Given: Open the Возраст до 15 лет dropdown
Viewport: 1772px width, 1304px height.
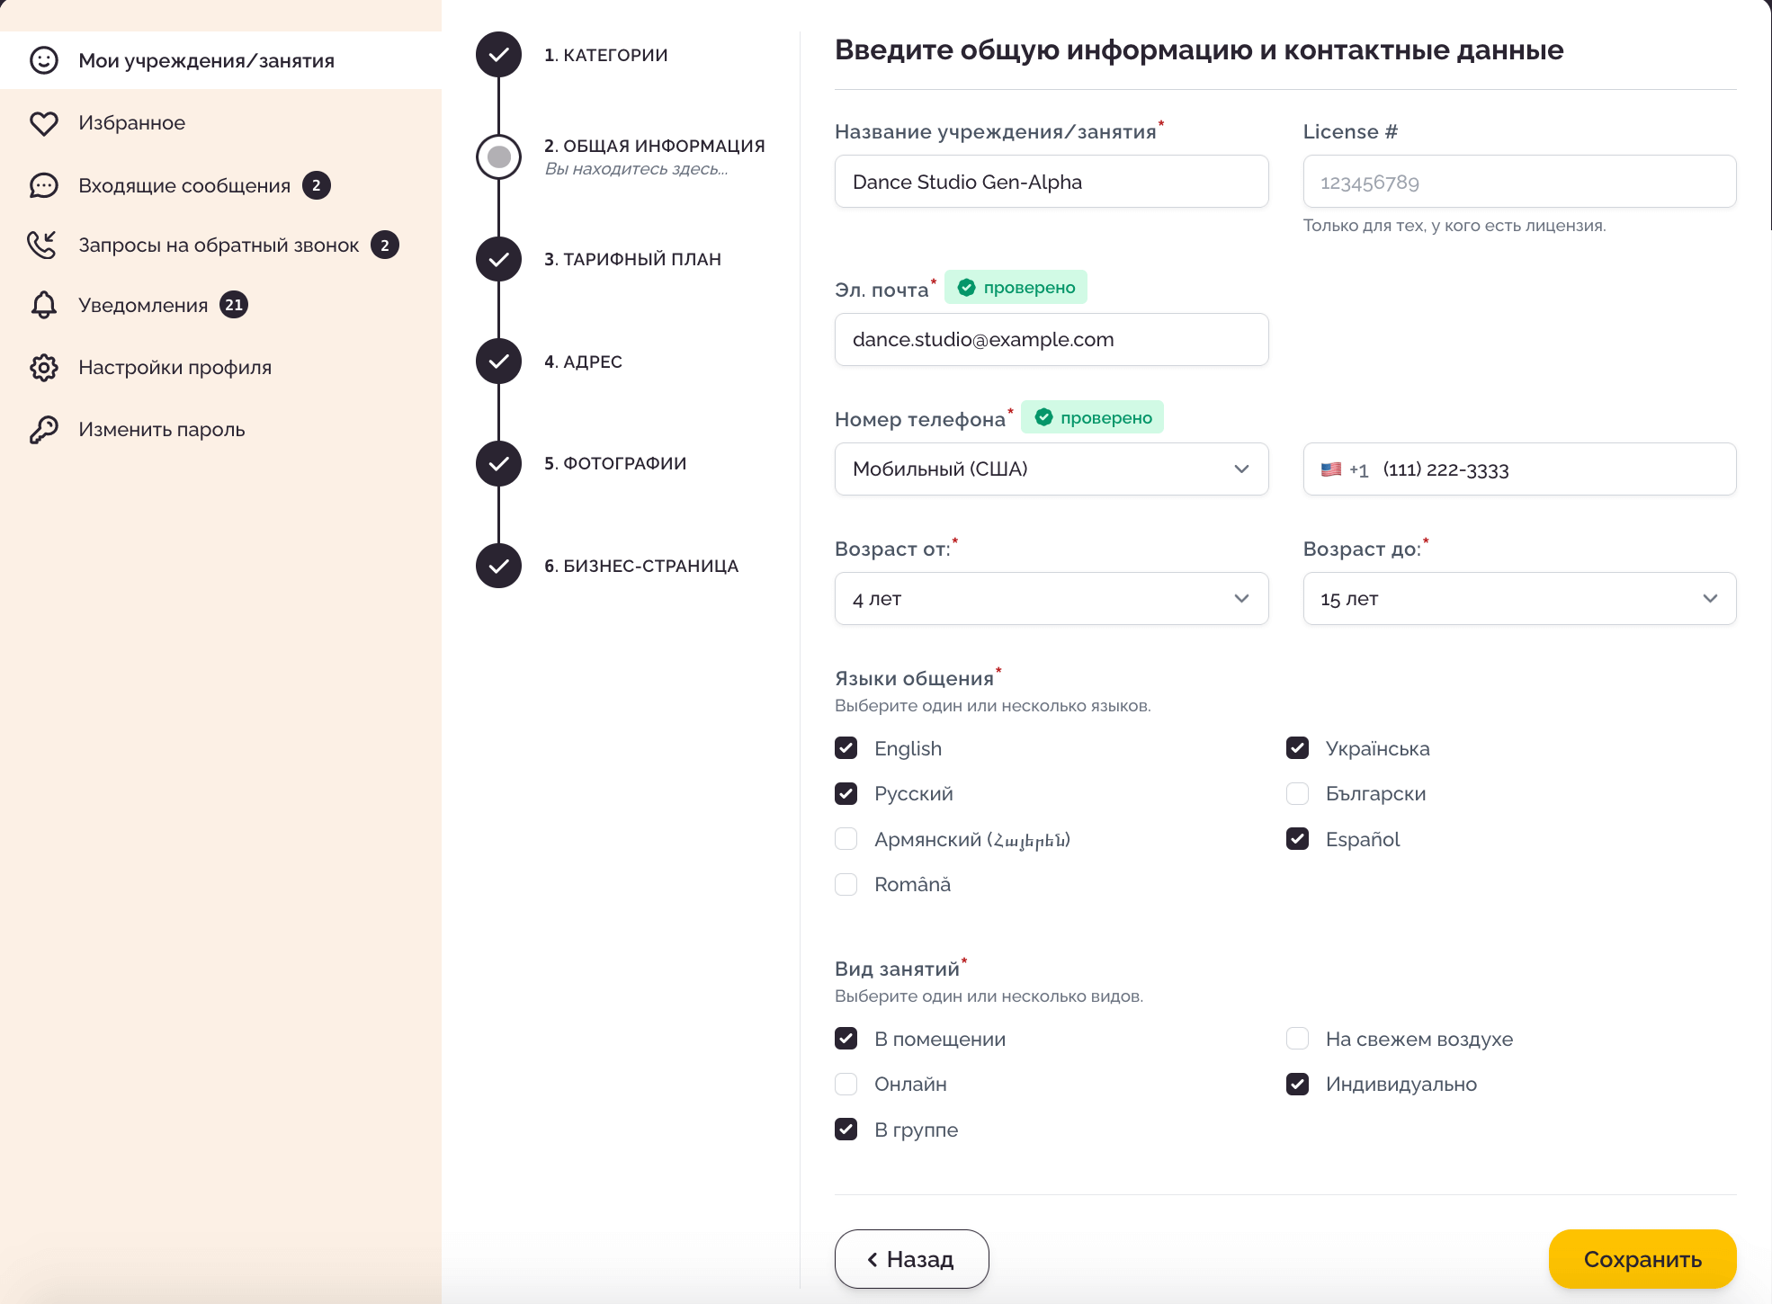Looking at the screenshot, I should click(1519, 599).
